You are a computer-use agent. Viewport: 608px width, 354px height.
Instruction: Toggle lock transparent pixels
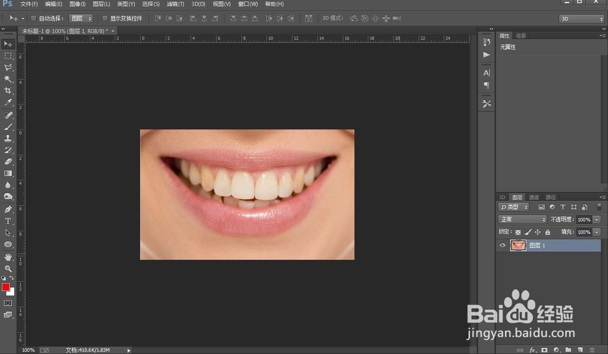pyautogui.click(x=518, y=232)
